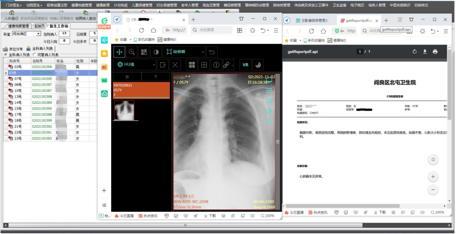Print the PDF report

[x=435, y=52]
